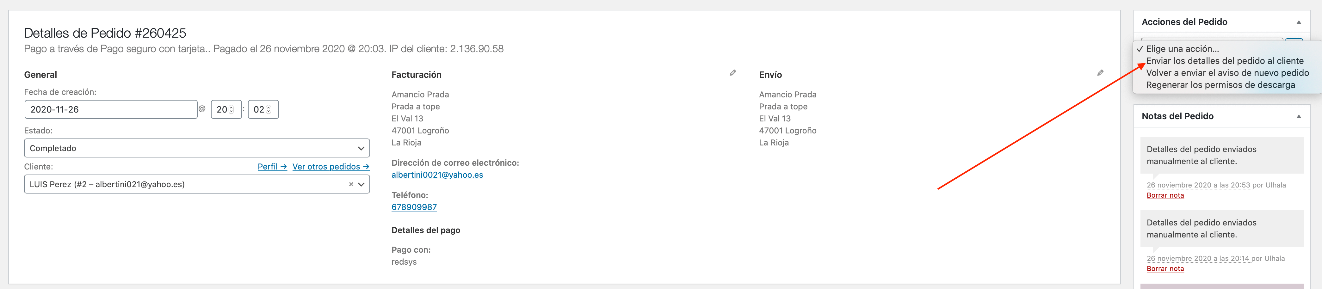Open Ver otros pedidos link
Image resolution: width=1322 pixels, height=289 pixels.
click(331, 167)
